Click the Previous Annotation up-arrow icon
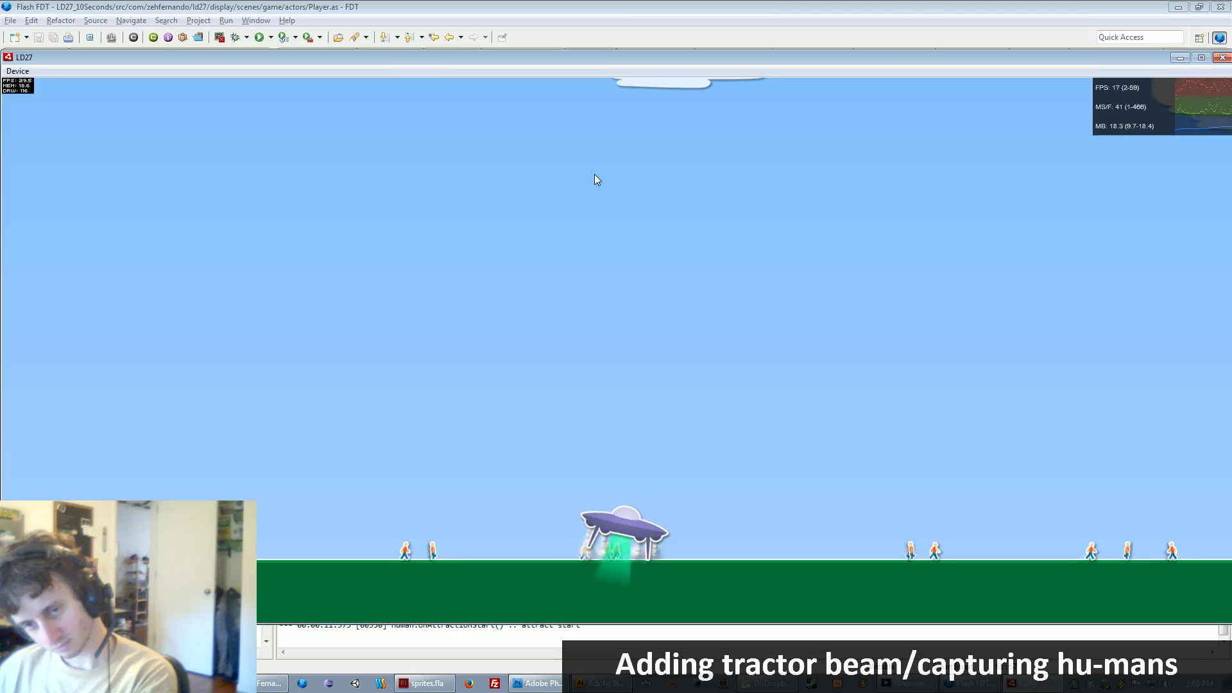The width and height of the screenshot is (1232, 693). point(409,37)
